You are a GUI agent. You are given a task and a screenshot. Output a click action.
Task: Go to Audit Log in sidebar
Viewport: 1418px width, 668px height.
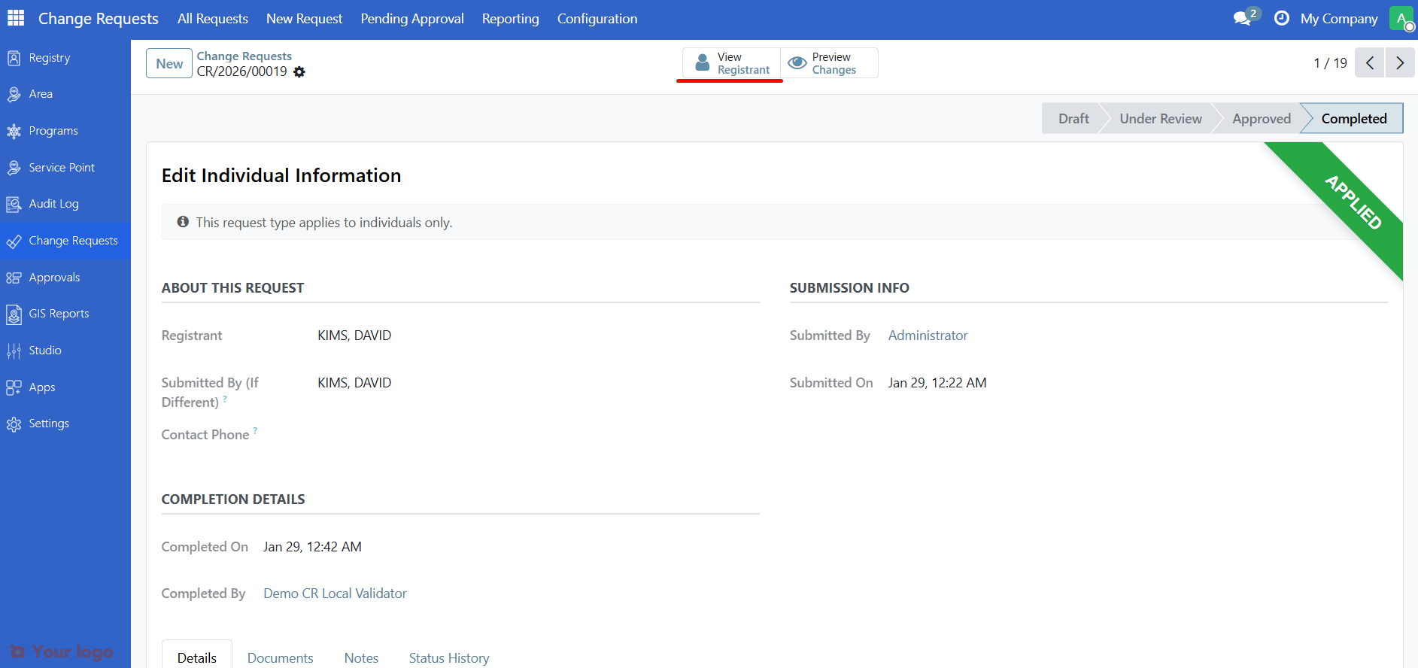coord(53,204)
